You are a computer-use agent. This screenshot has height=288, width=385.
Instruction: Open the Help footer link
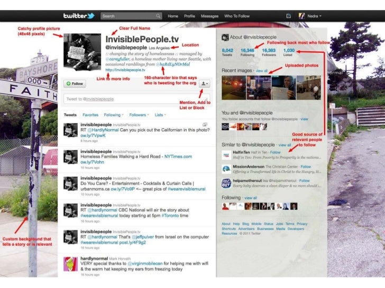236,224
